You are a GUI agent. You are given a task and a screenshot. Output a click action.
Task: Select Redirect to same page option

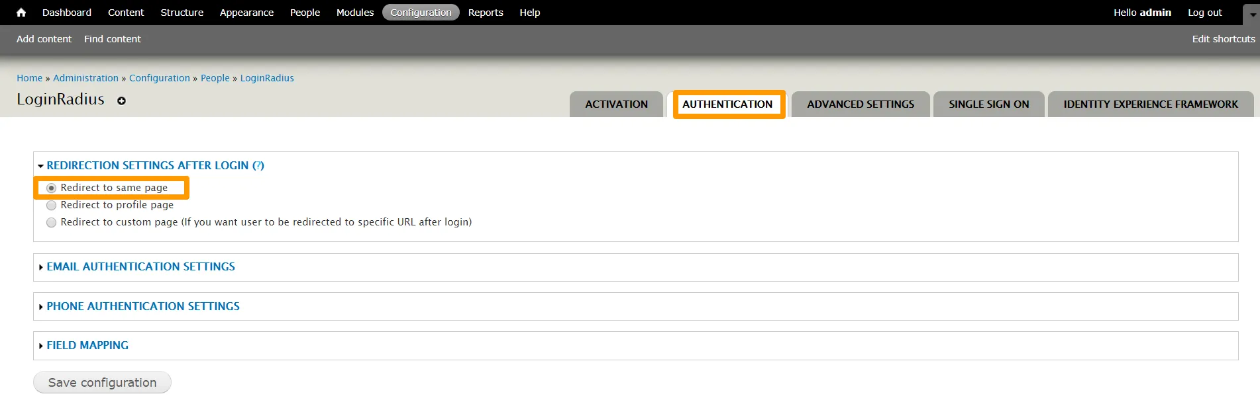coord(51,188)
